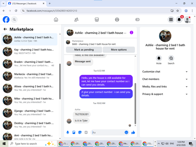The height and width of the screenshot is (147, 196).
Task: Expand the Privacy & support section
Action: point(165,94)
